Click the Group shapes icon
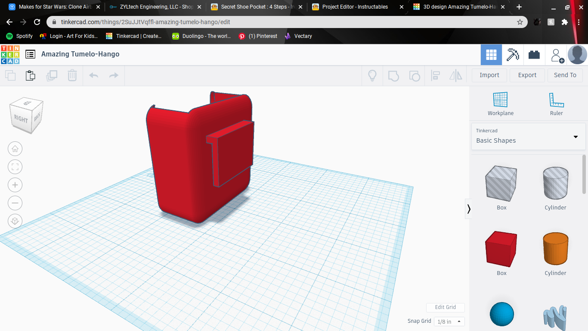The width and height of the screenshot is (588, 331). (x=393, y=75)
